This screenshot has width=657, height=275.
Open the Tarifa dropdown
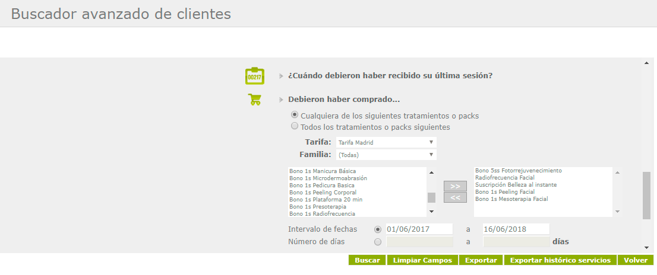click(x=386, y=142)
